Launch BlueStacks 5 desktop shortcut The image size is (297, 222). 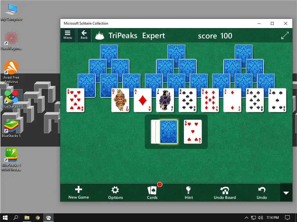click(11, 129)
